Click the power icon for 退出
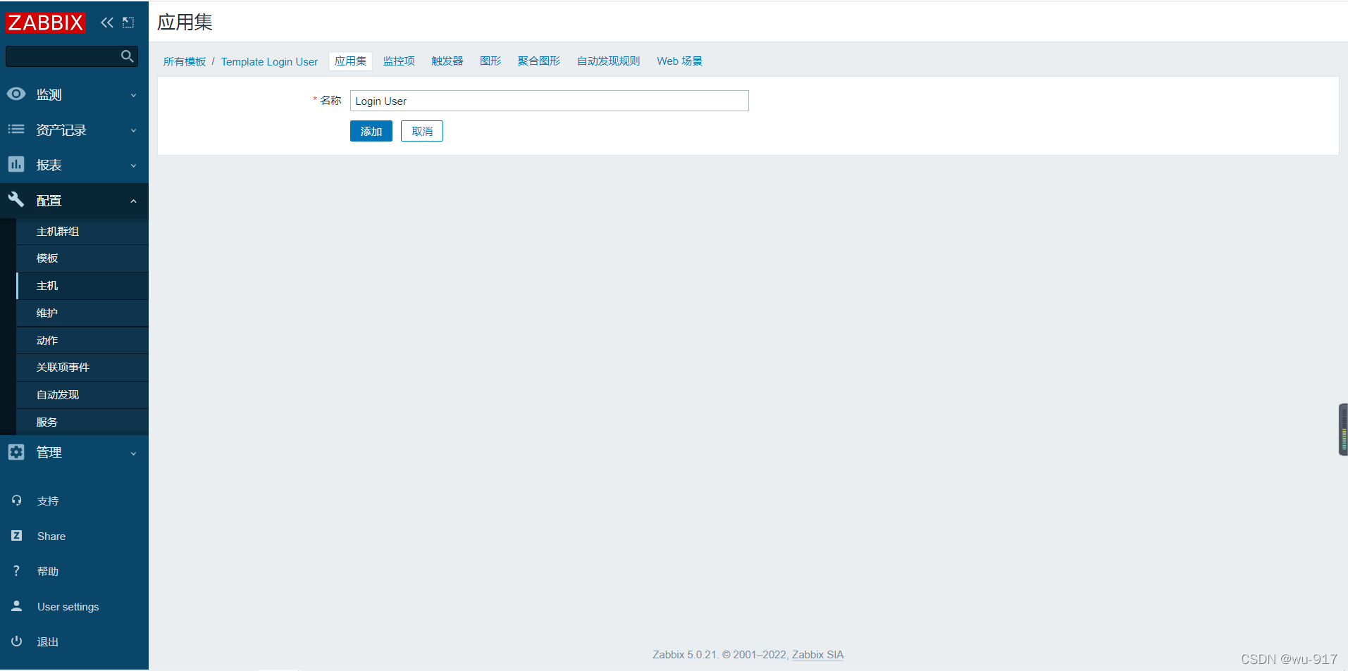The image size is (1348, 671). [17, 641]
